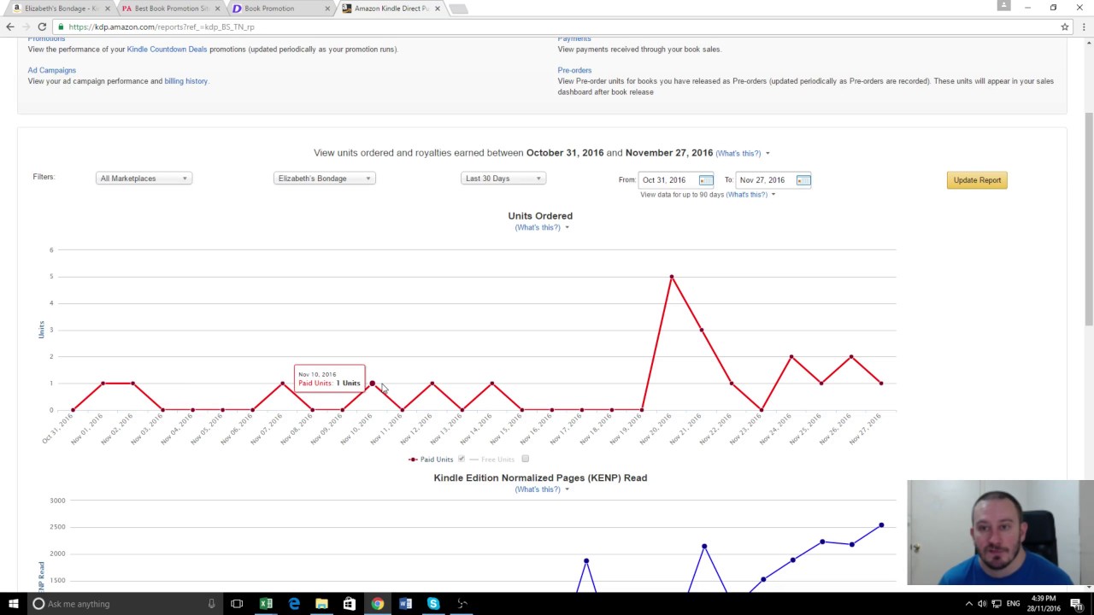Image resolution: width=1094 pixels, height=615 pixels.
Task: Open the Pre-orders report link
Action: 574,70
